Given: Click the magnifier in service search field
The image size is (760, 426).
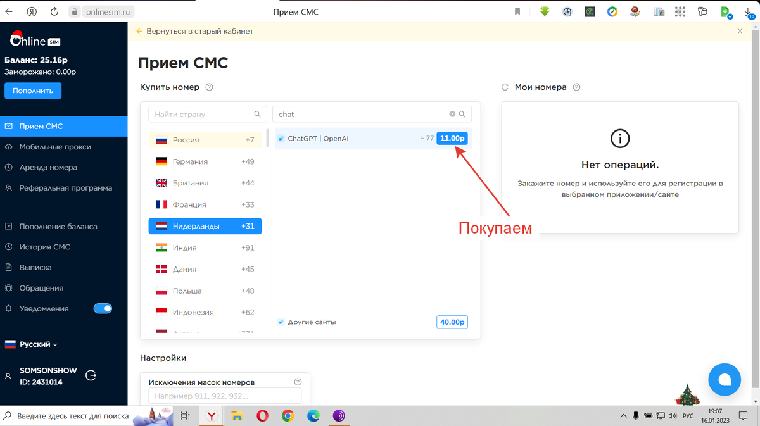Looking at the screenshot, I should [463, 115].
